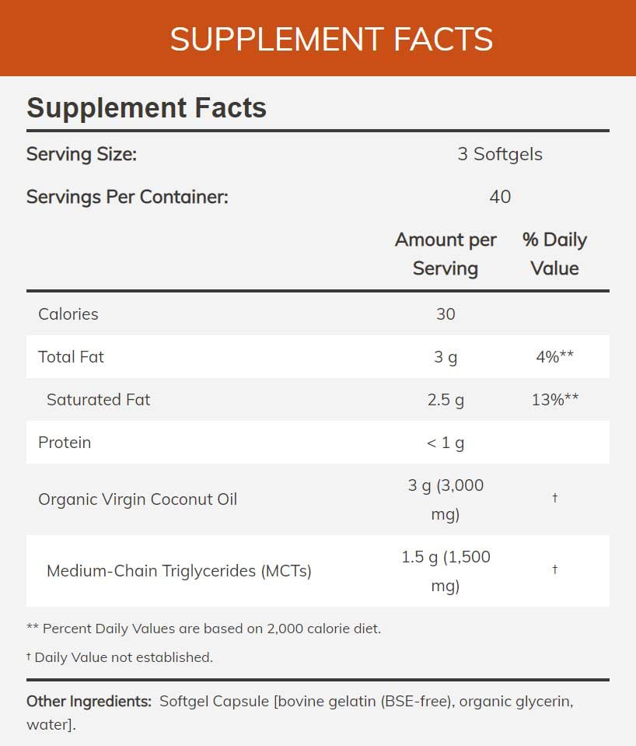
Task: Select the Servings Per Container label
Action: click(128, 197)
